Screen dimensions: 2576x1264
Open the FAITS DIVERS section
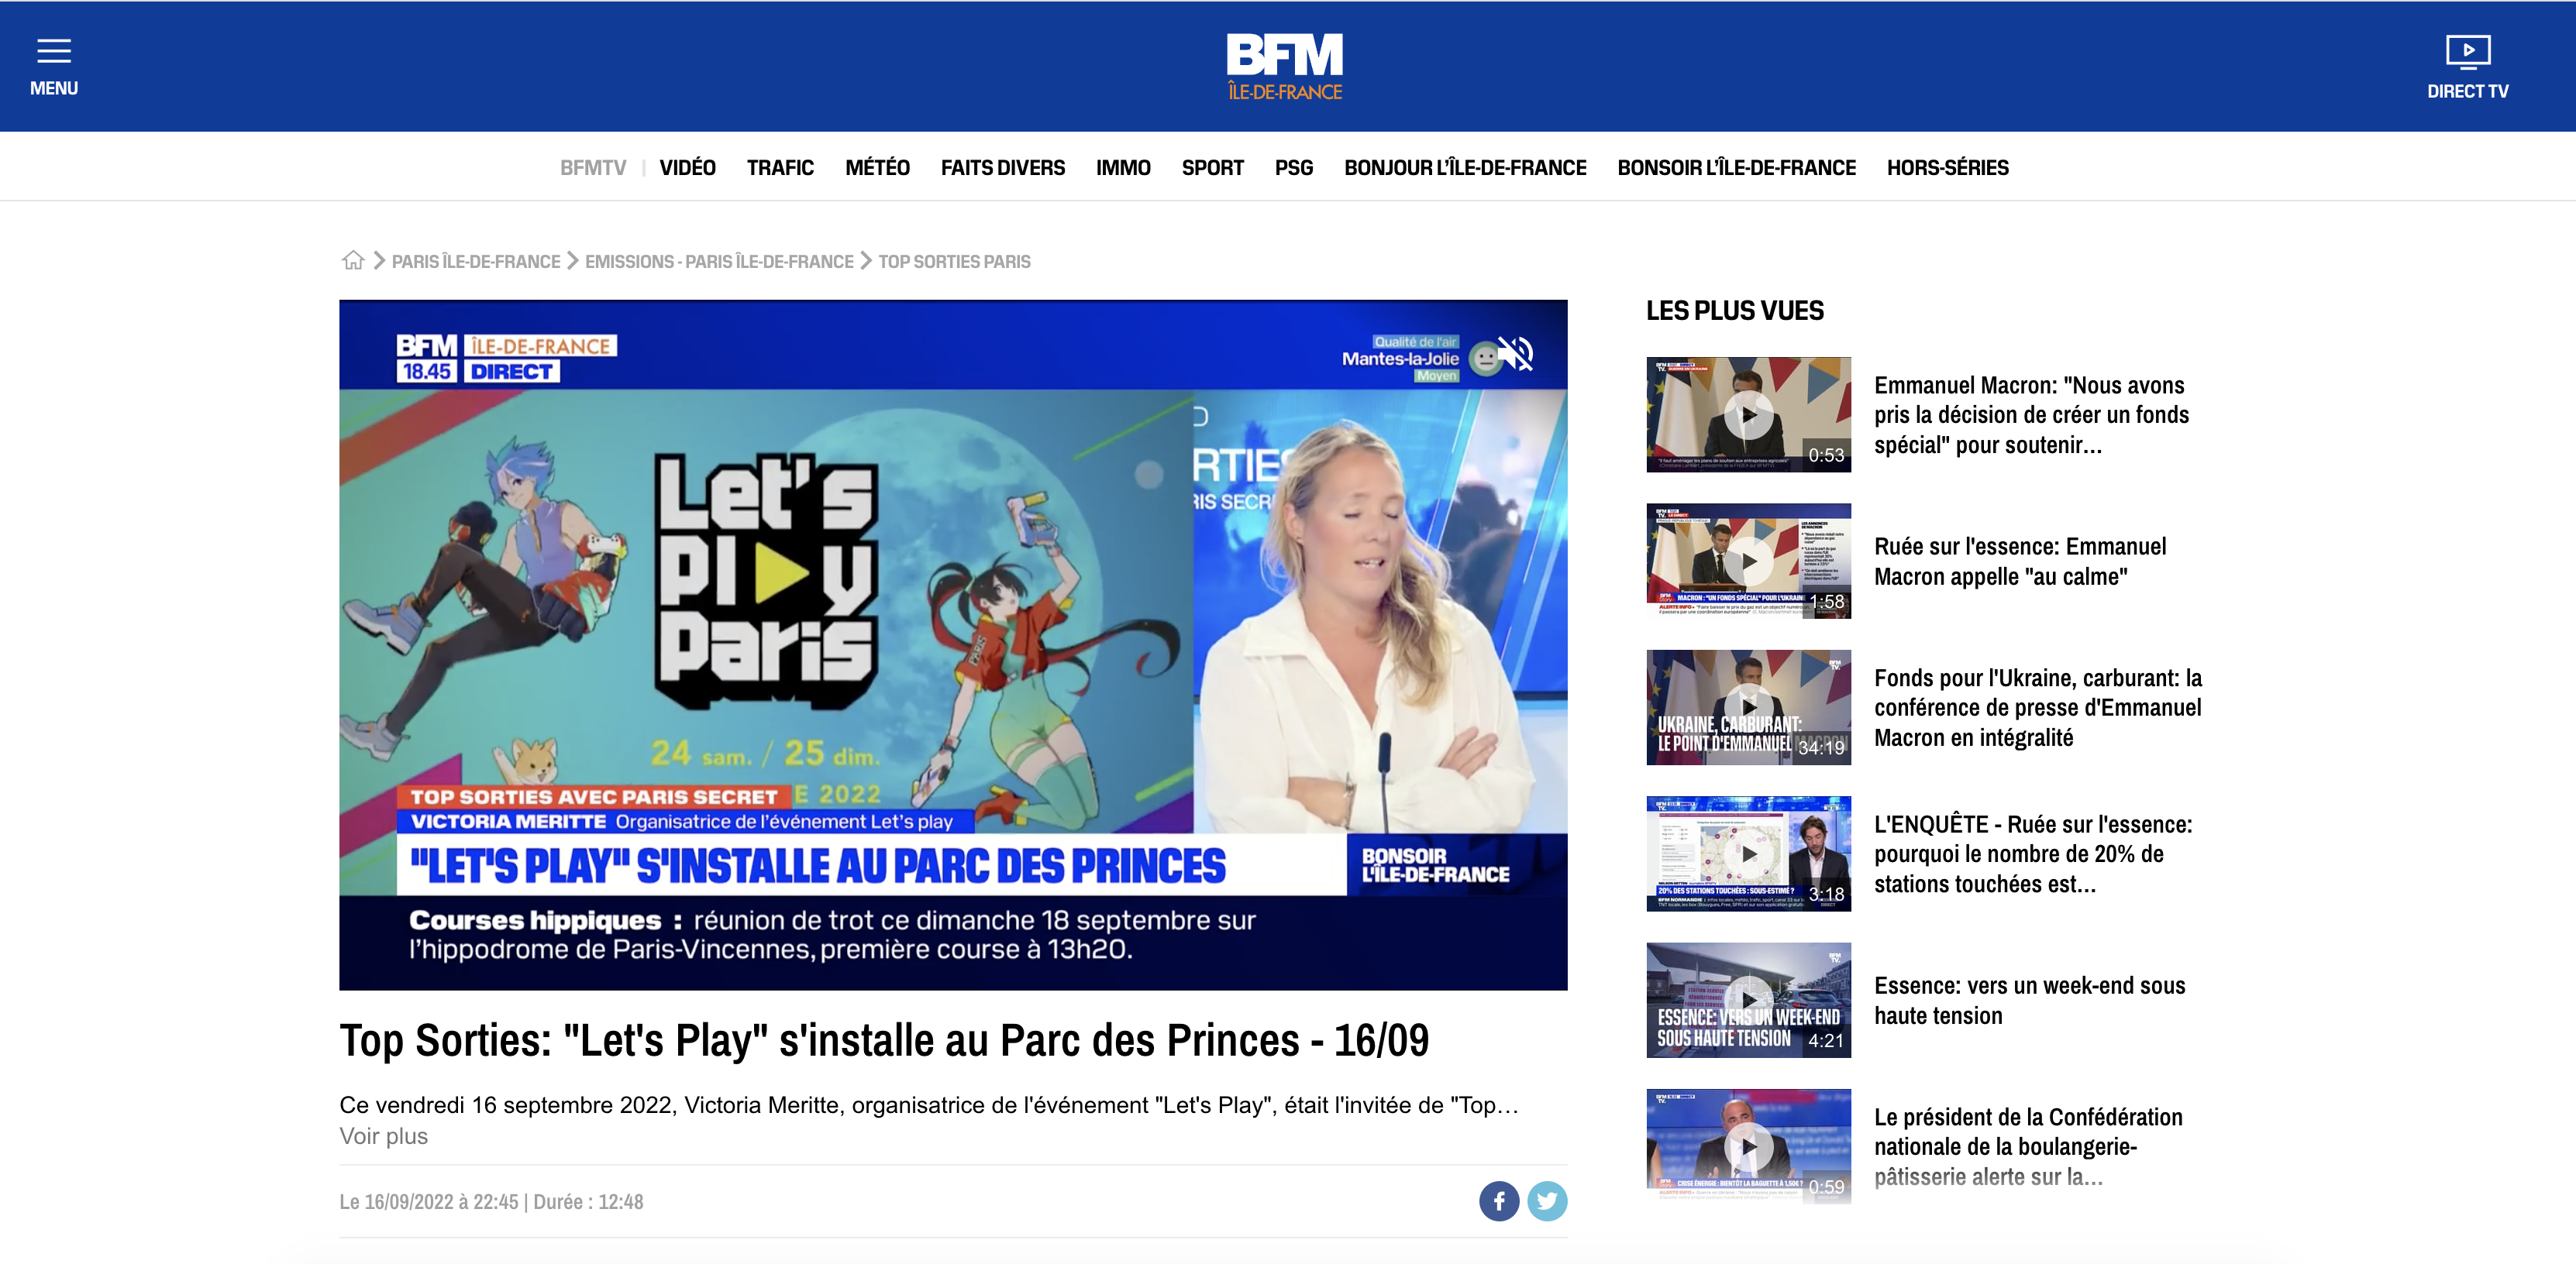click(1002, 168)
